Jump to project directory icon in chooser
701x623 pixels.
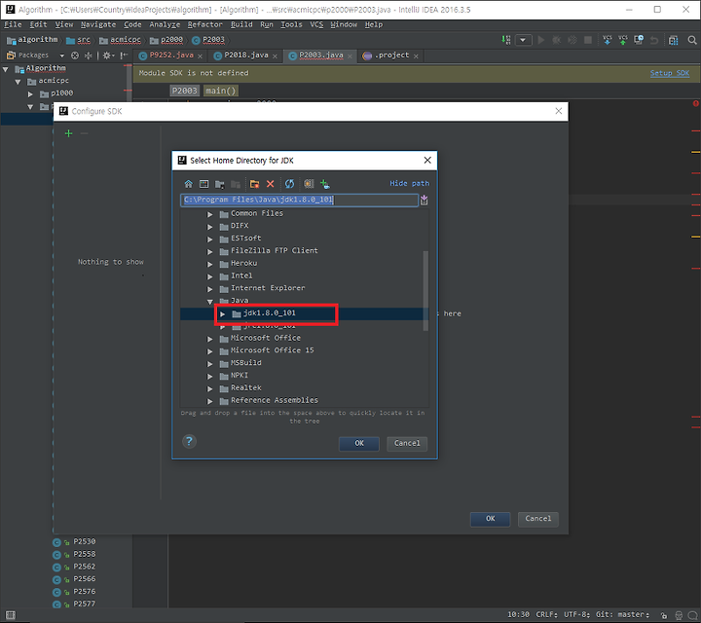pos(219,184)
